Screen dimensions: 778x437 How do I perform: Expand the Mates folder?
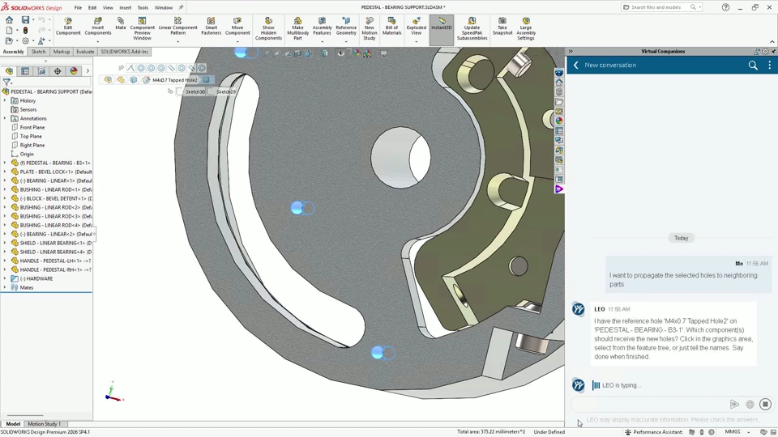[5, 287]
